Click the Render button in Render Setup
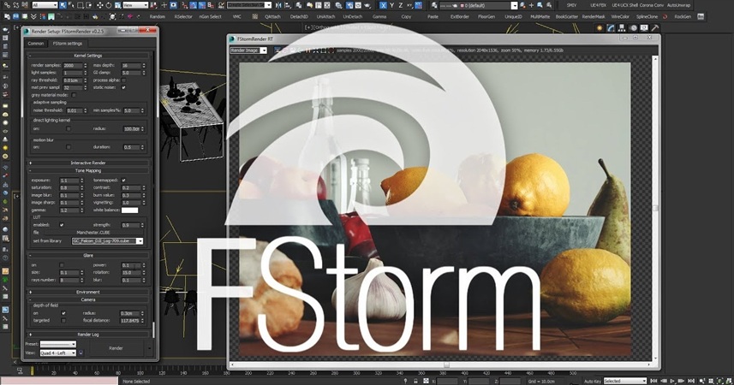Screen dimensions: 734x385 pyautogui.click(x=116, y=348)
